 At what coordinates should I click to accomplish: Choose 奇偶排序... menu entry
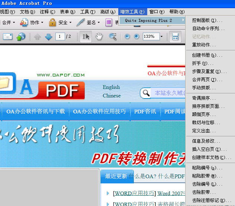pos(210,98)
